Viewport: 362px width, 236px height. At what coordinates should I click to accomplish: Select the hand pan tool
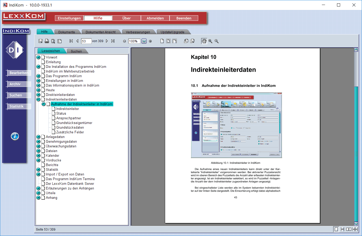tap(204, 41)
